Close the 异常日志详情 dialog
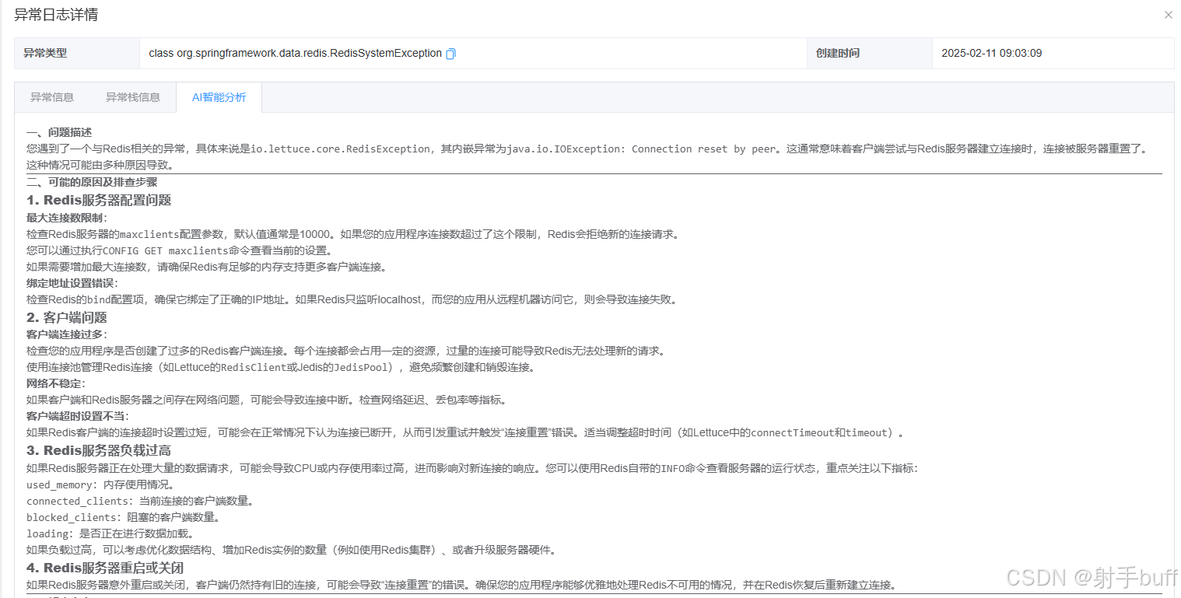 coord(1168,14)
